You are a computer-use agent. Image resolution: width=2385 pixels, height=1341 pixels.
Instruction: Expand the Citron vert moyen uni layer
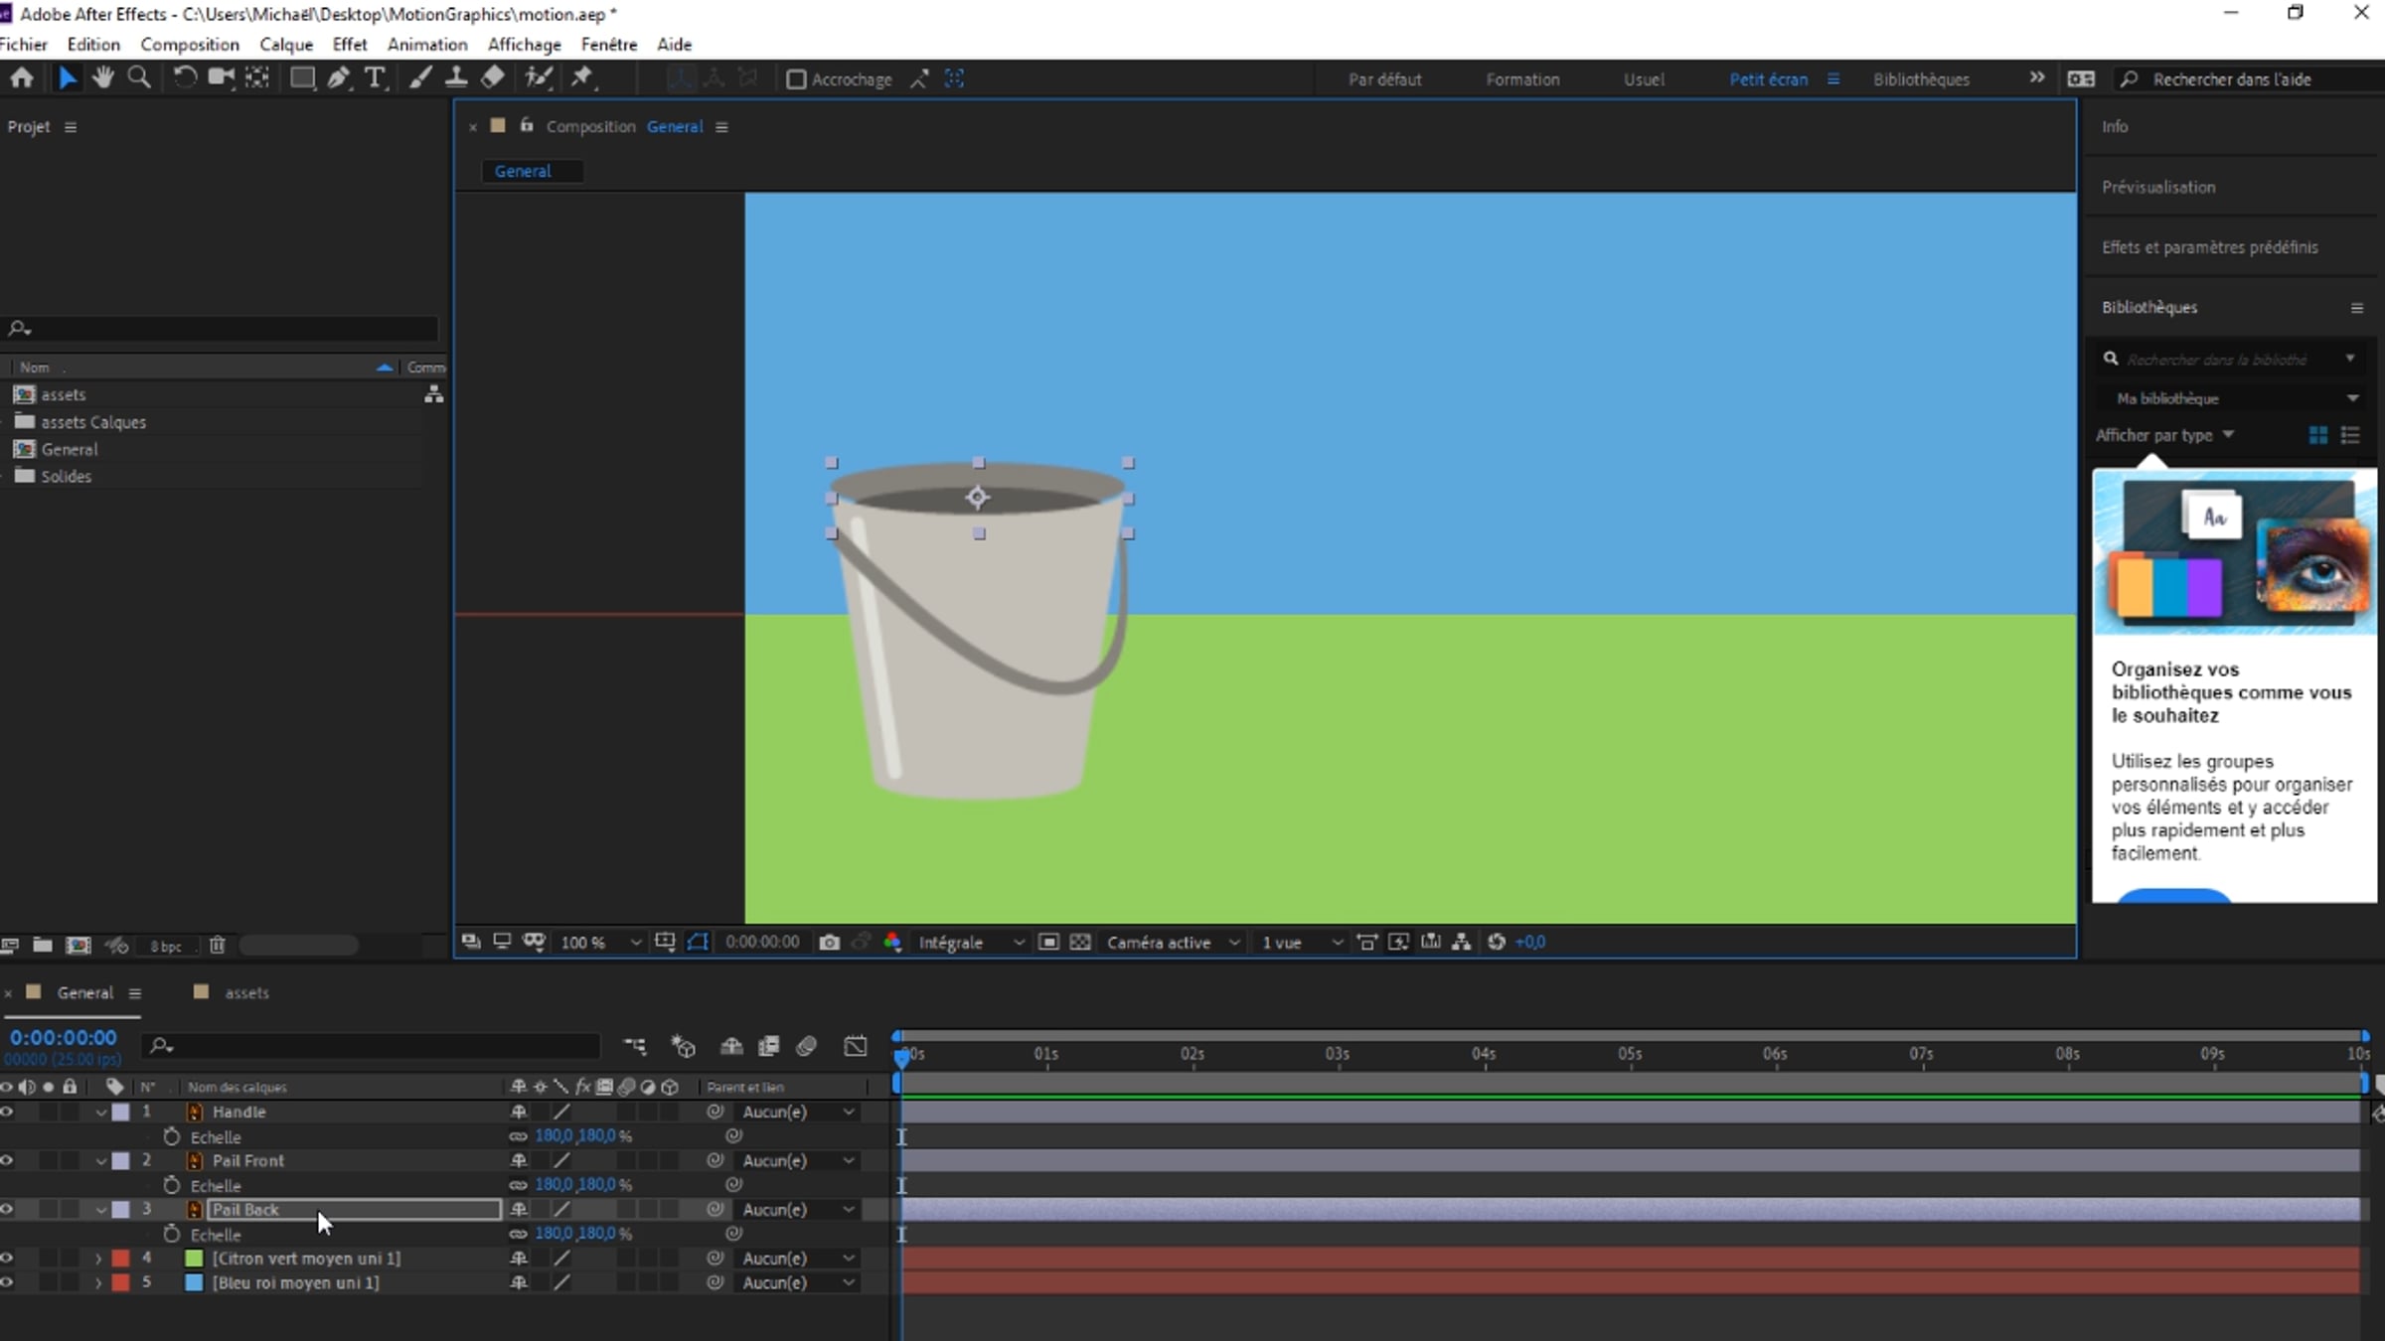tap(98, 1258)
